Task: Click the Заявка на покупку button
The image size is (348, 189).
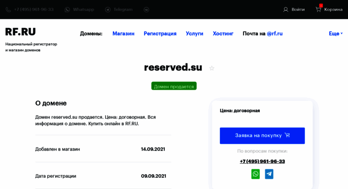Action: [x=262, y=136]
